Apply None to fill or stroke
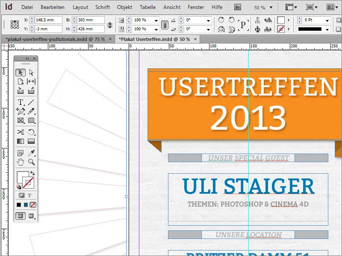This screenshot has width=342, height=256. click(x=33, y=205)
